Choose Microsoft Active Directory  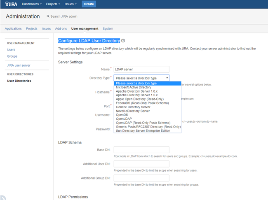tap(148, 87)
